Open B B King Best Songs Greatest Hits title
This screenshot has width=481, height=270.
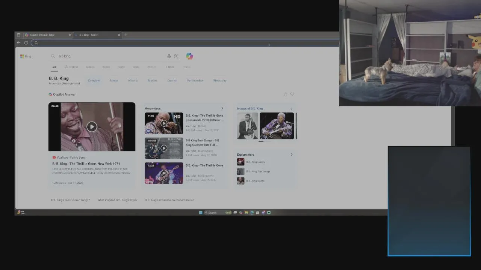coord(203,142)
